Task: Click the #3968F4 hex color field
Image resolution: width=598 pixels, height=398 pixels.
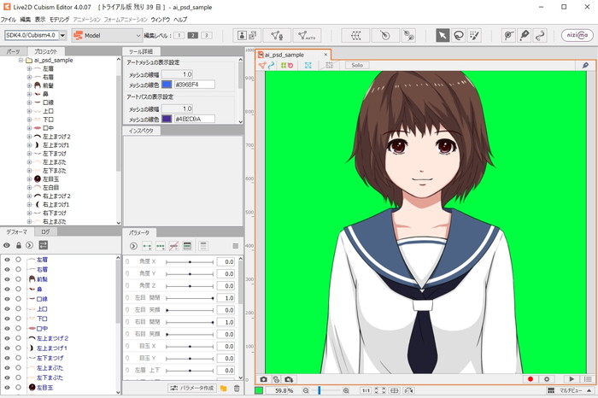Action: tap(195, 85)
